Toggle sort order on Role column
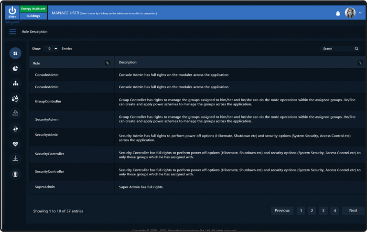Viewport: 367px width, 232px height. tap(108, 63)
